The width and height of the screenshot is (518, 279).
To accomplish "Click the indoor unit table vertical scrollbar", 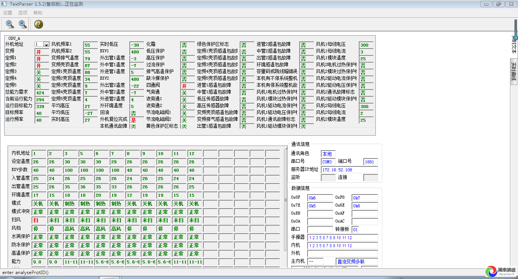I will pyautogui.click(x=286, y=200).
